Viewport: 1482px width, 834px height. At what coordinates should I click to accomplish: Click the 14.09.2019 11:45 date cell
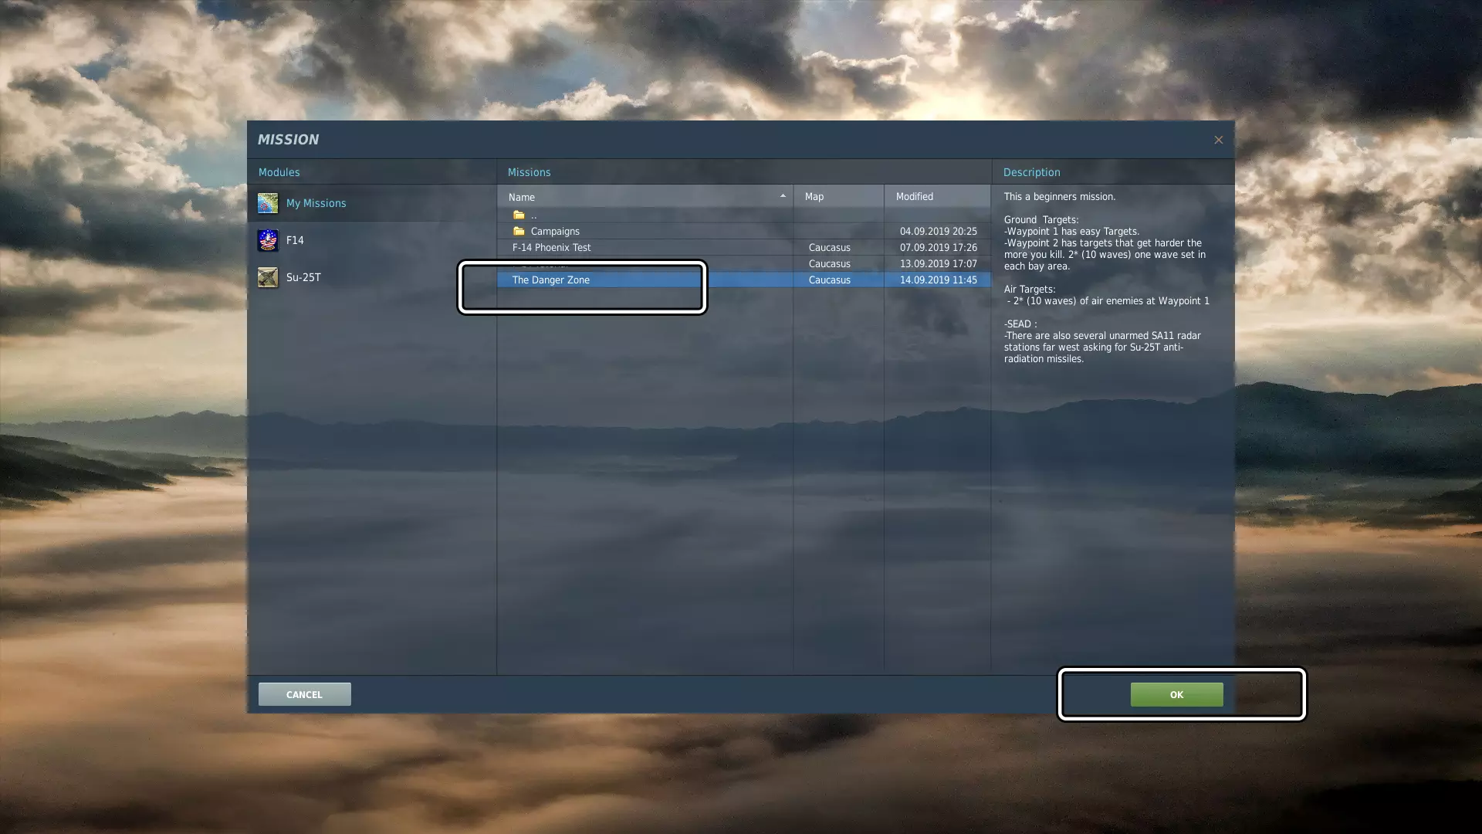pyautogui.click(x=938, y=280)
